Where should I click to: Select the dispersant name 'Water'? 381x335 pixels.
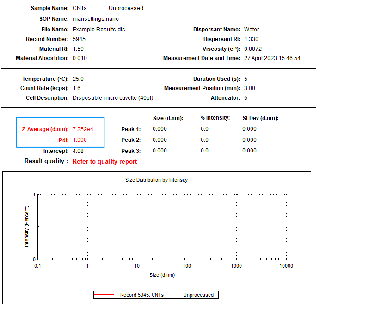[252, 30]
